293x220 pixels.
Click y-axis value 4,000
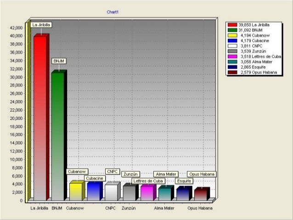[x=17, y=184]
